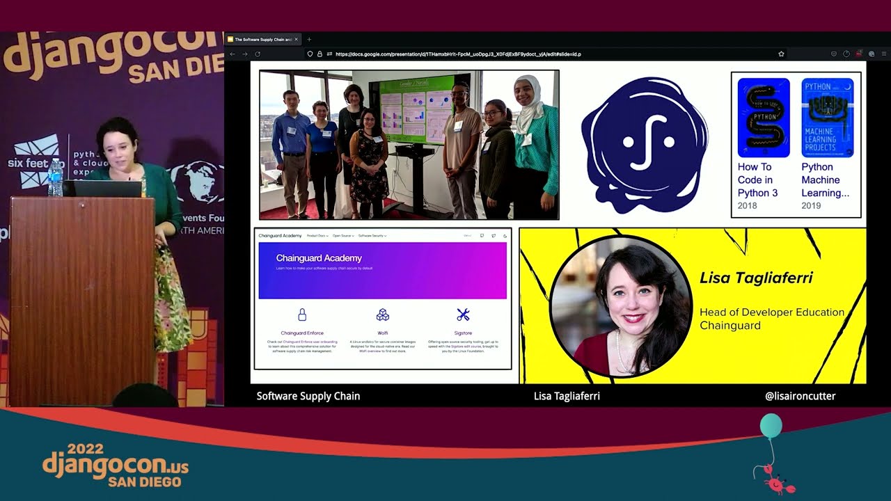891x501 pixels.
Task: Expand the Open Source dropdown
Action: tap(343, 236)
